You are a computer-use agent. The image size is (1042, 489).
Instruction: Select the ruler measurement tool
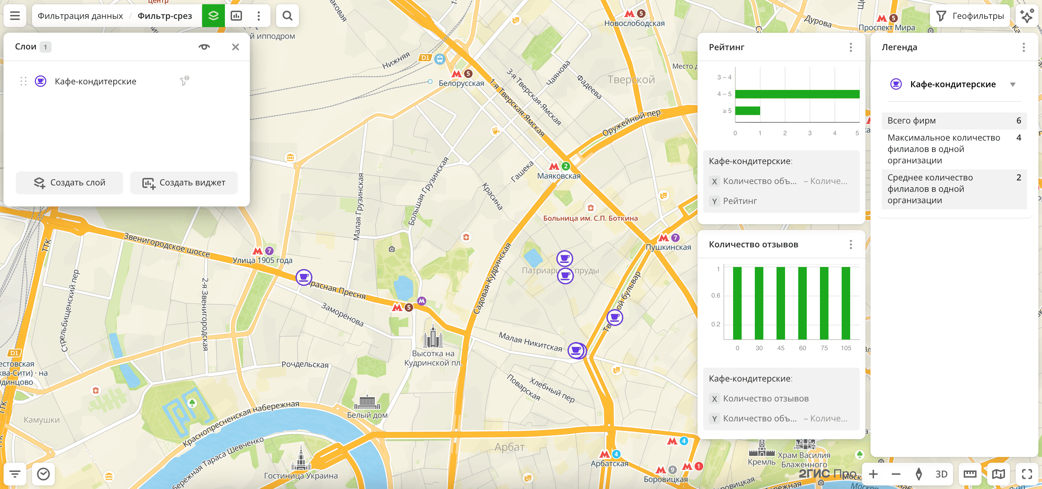pyautogui.click(x=970, y=474)
